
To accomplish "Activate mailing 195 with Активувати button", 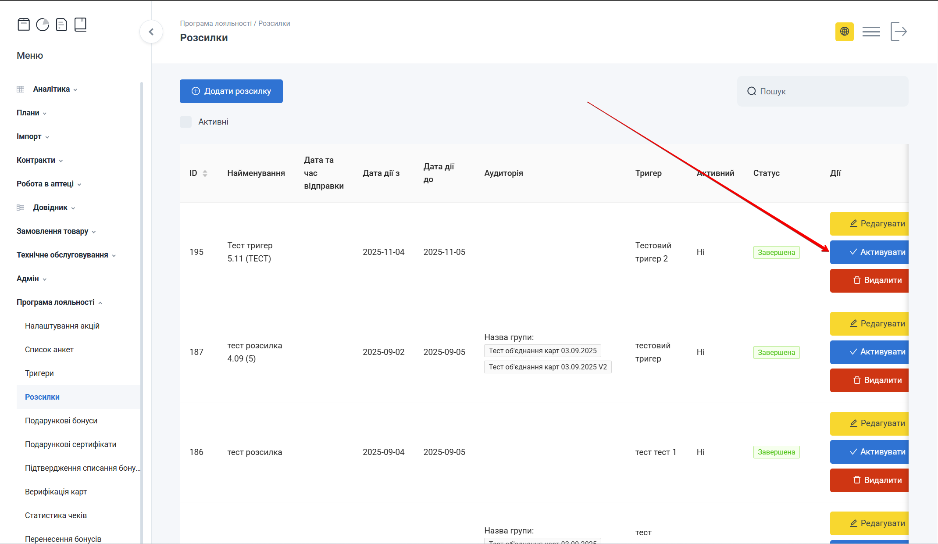I will (869, 252).
